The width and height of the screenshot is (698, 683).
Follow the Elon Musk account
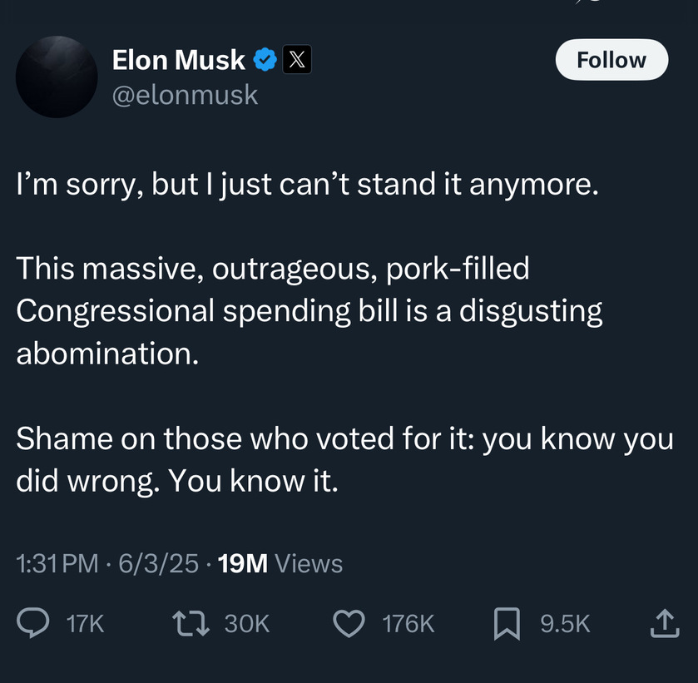pyautogui.click(x=611, y=60)
